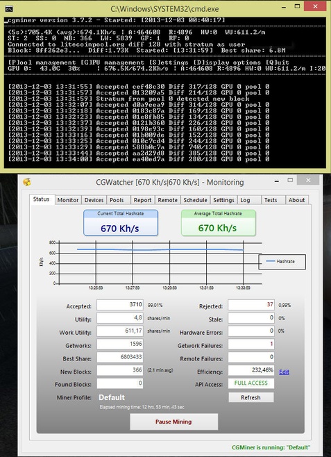
Task: Click the [S]ettings text in cmd
Action: 168,63
